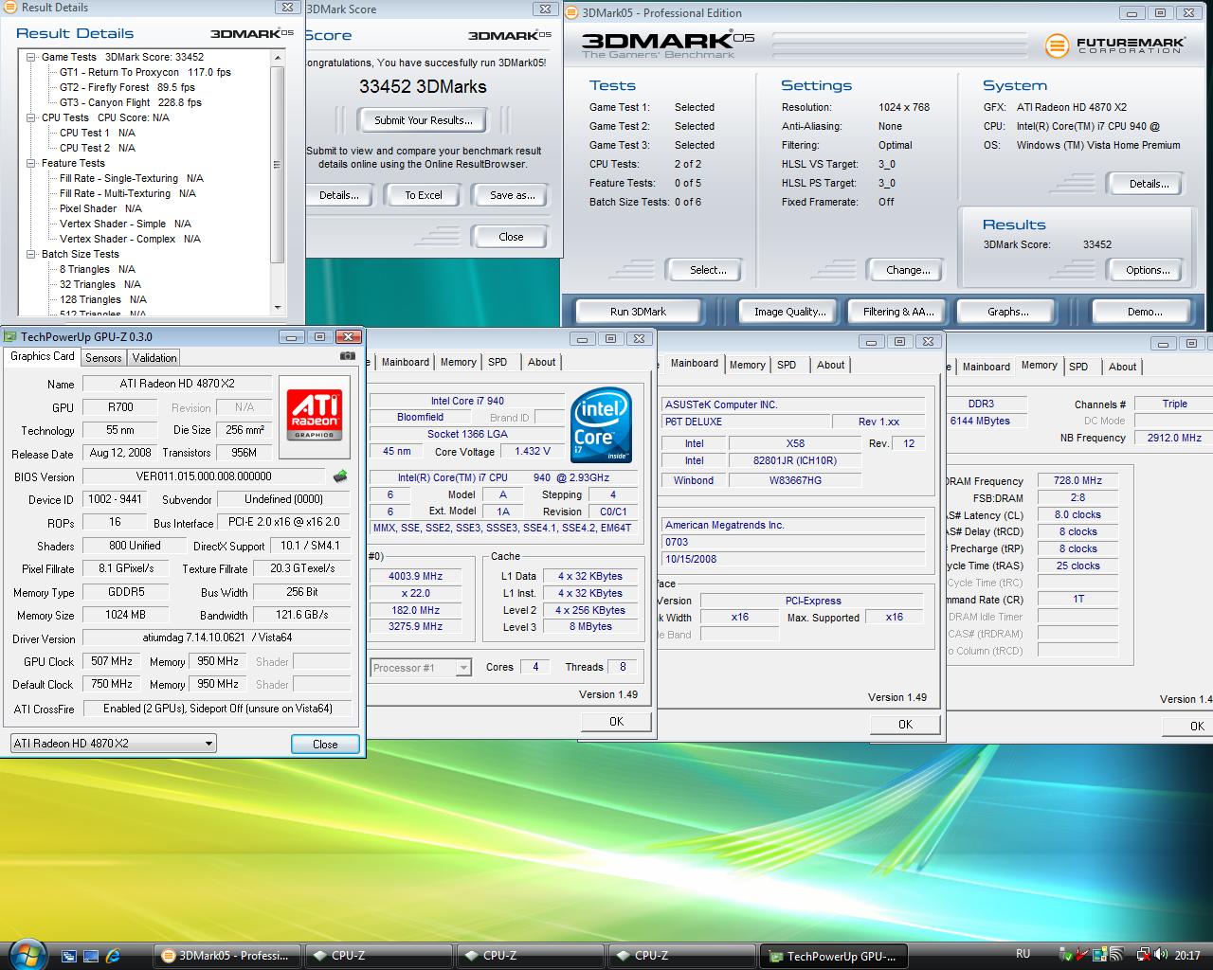Open the Graphs button
1213x970 pixels.
coord(1007,312)
